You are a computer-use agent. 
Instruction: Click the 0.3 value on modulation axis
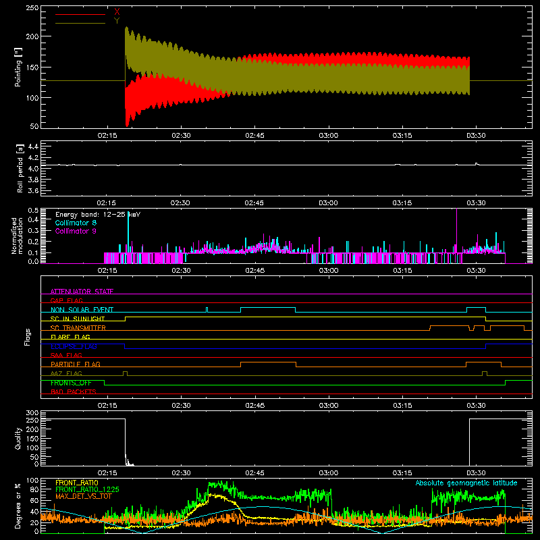click(x=33, y=230)
